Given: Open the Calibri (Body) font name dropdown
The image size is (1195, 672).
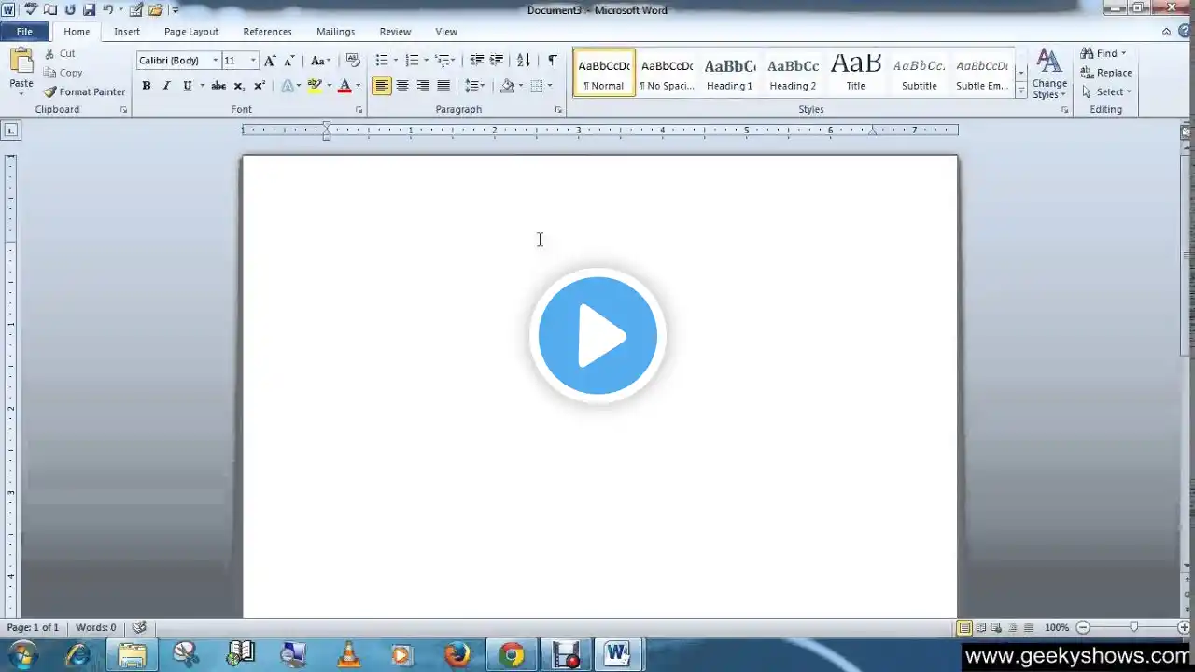Looking at the screenshot, I should click(x=216, y=61).
